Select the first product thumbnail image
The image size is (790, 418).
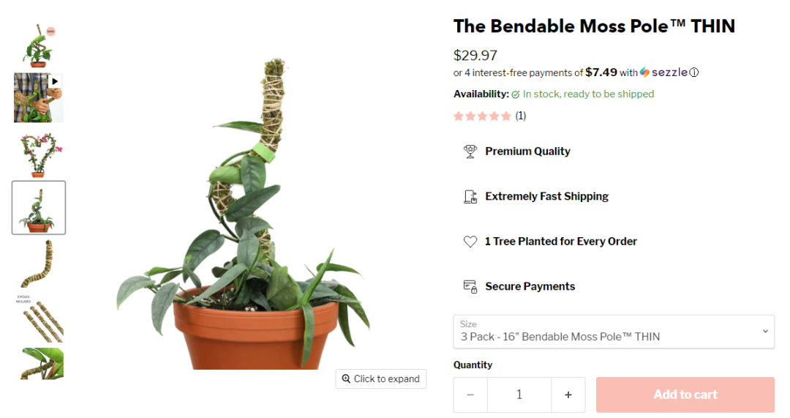coord(39,45)
